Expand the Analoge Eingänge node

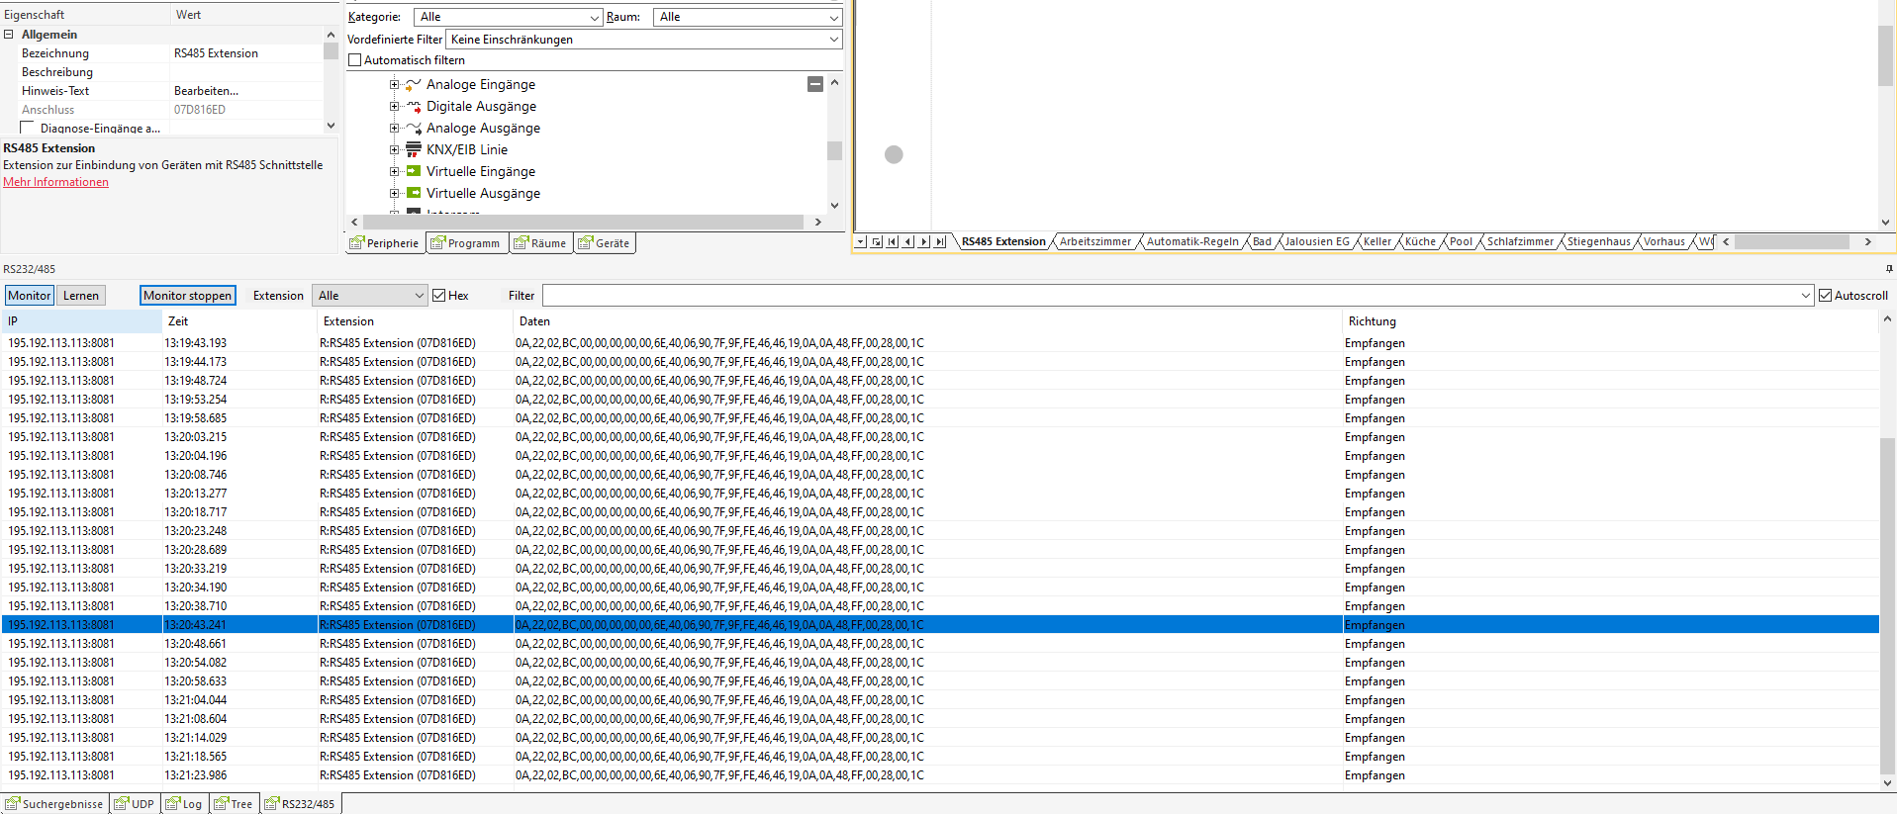coord(394,84)
